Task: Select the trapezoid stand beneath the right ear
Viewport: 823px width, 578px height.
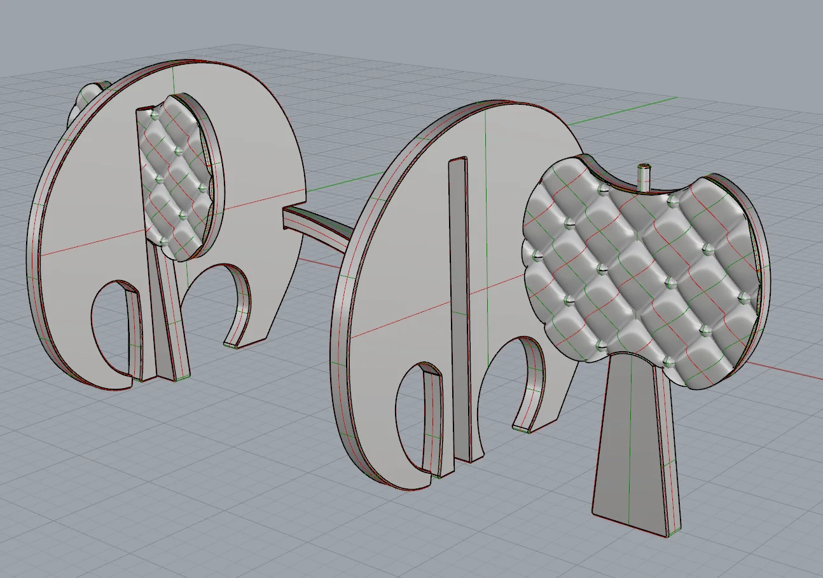Action: coord(636,445)
